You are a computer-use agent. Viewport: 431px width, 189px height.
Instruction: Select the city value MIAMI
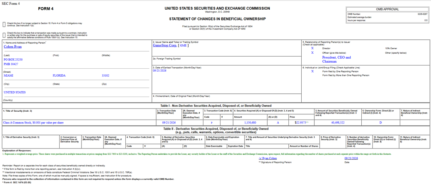pos(8,76)
